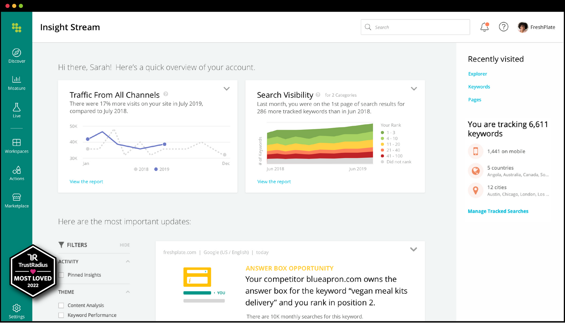The width and height of the screenshot is (565, 330).
Task: Click the 'ANSWER BOX OPPORTUNITY' heading
Action: point(289,268)
